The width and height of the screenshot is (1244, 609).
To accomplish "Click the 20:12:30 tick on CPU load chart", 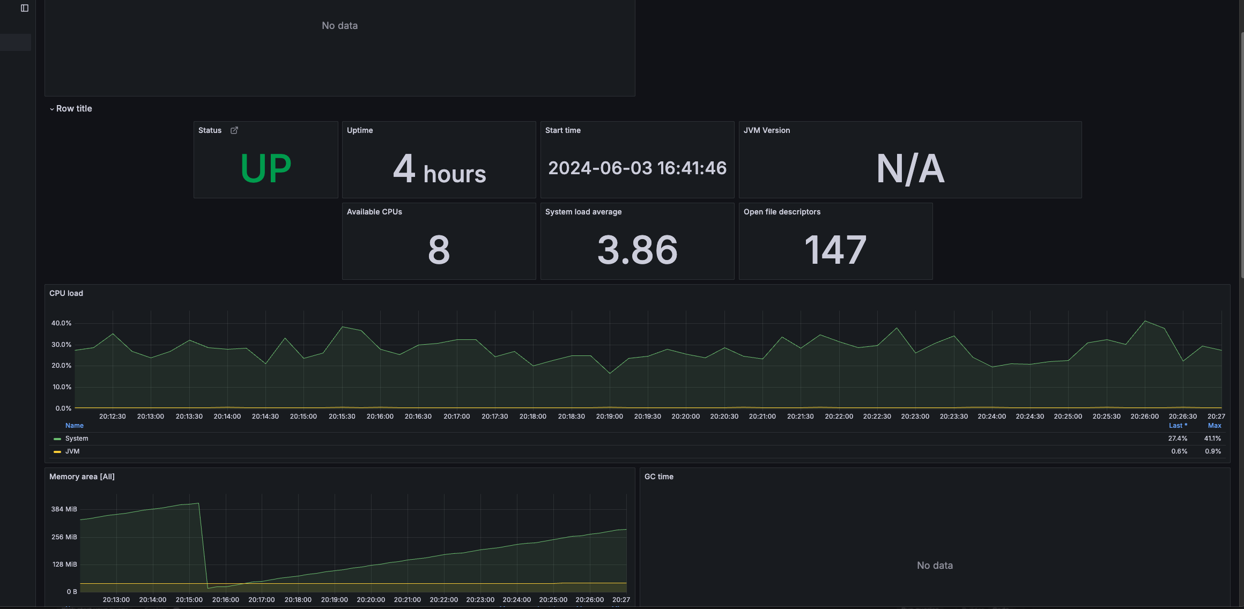I will (113, 417).
